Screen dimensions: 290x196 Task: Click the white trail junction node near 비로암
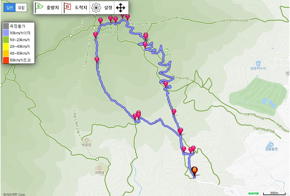pos(97,159)
